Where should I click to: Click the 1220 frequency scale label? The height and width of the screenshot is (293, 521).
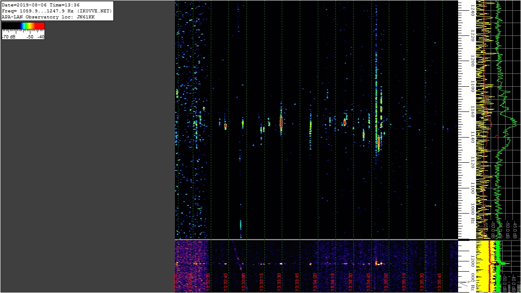473,35
